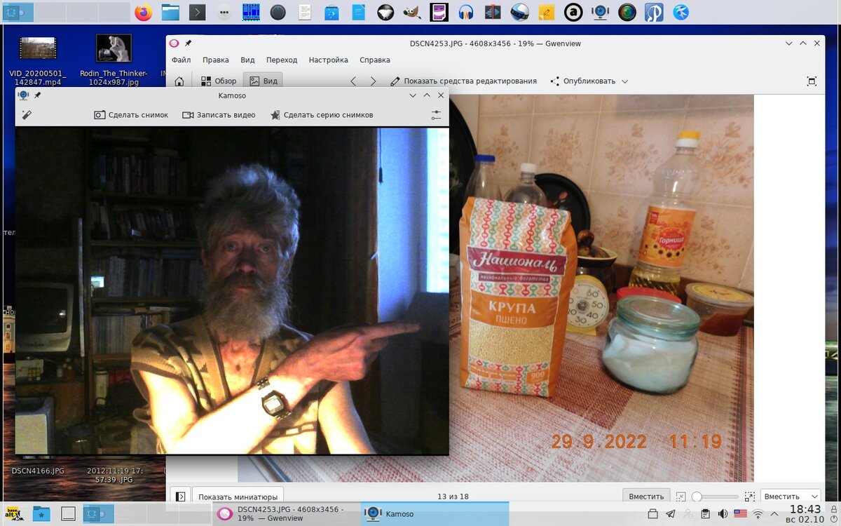Click Показать миниатюры in Gwenview
Screen dimensions: 841x526
coord(238,497)
